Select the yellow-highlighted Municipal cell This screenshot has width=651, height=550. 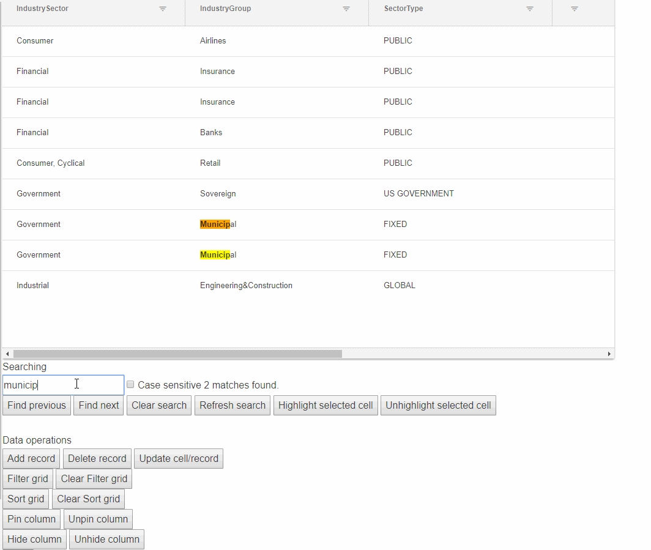[277, 255]
